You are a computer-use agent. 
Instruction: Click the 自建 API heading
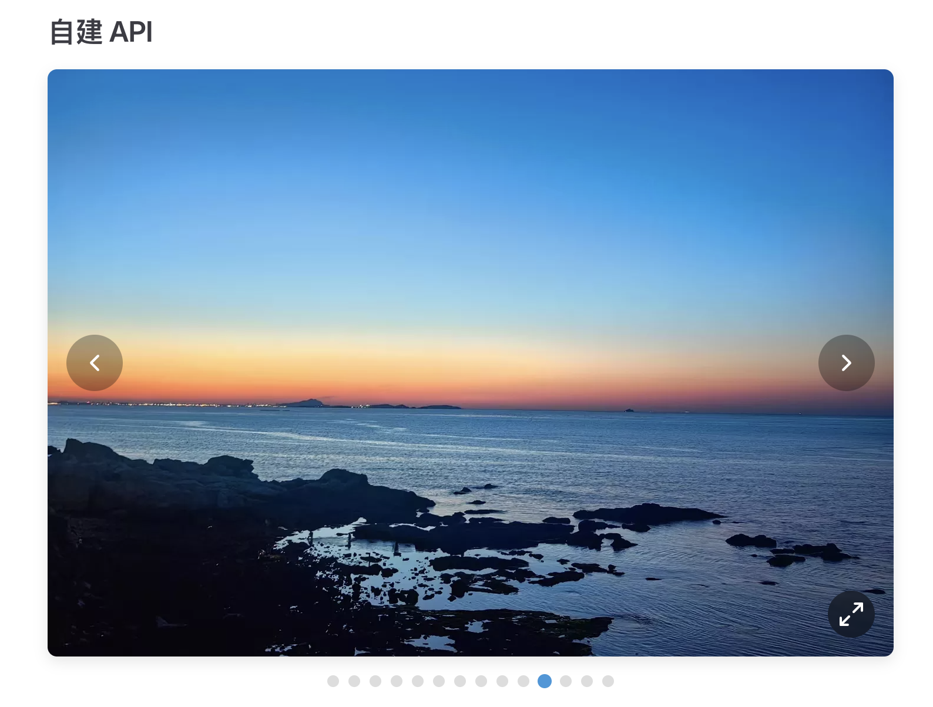pyautogui.click(x=101, y=32)
